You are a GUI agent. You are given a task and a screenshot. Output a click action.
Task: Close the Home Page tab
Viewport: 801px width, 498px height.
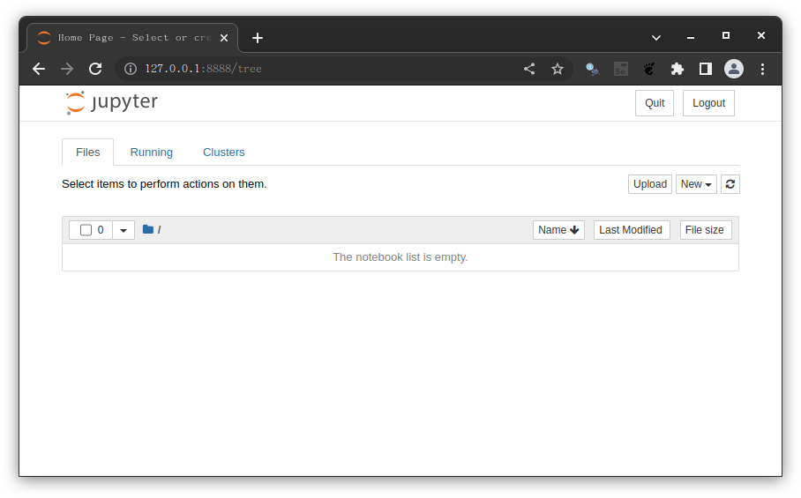224,38
